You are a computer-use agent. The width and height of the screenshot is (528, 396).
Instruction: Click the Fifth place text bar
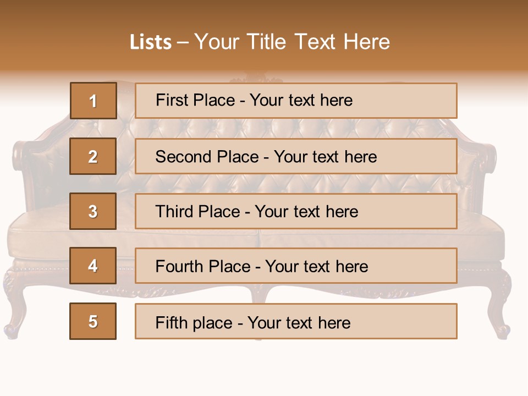click(296, 321)
